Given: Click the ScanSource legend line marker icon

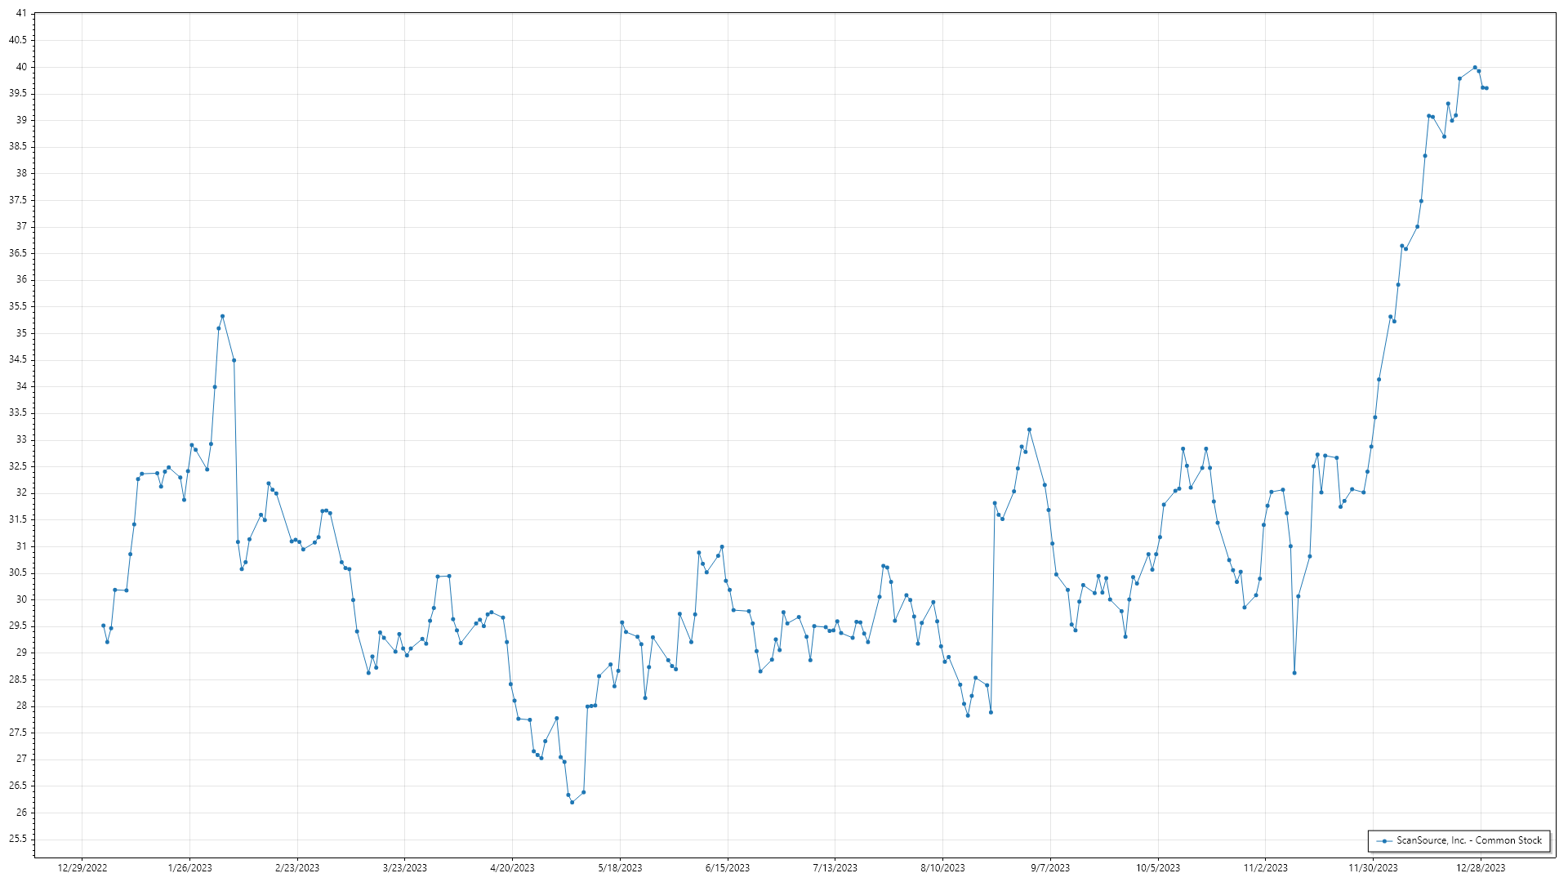Looking at the screenshot, I should pos(1384,840).
